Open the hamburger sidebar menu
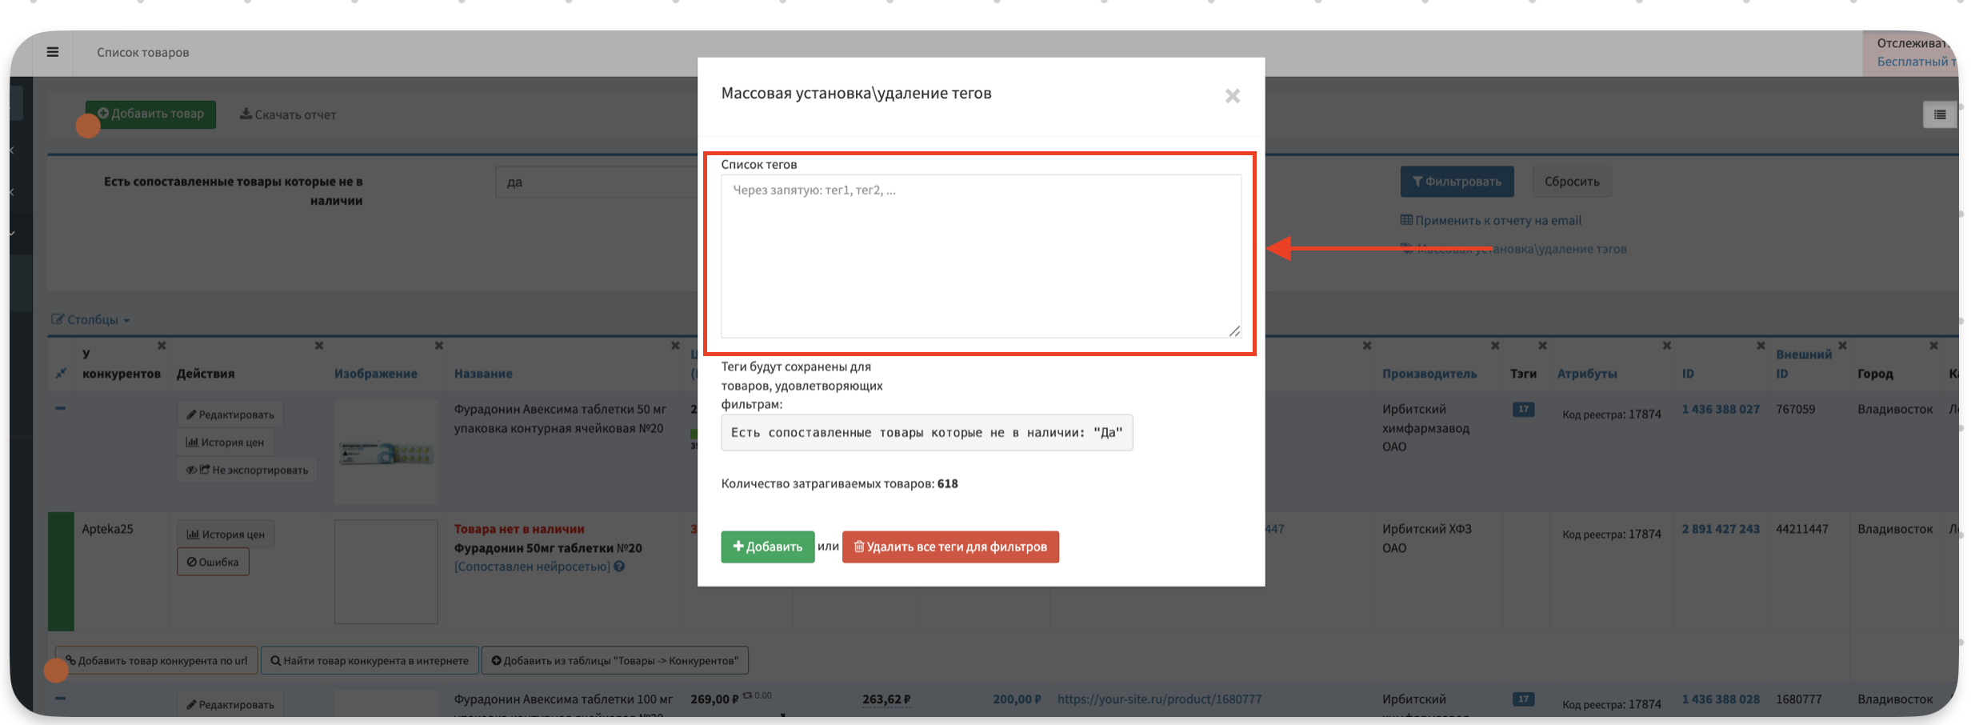This screenshot has width=1971, height=725. (x=53, y=53)
